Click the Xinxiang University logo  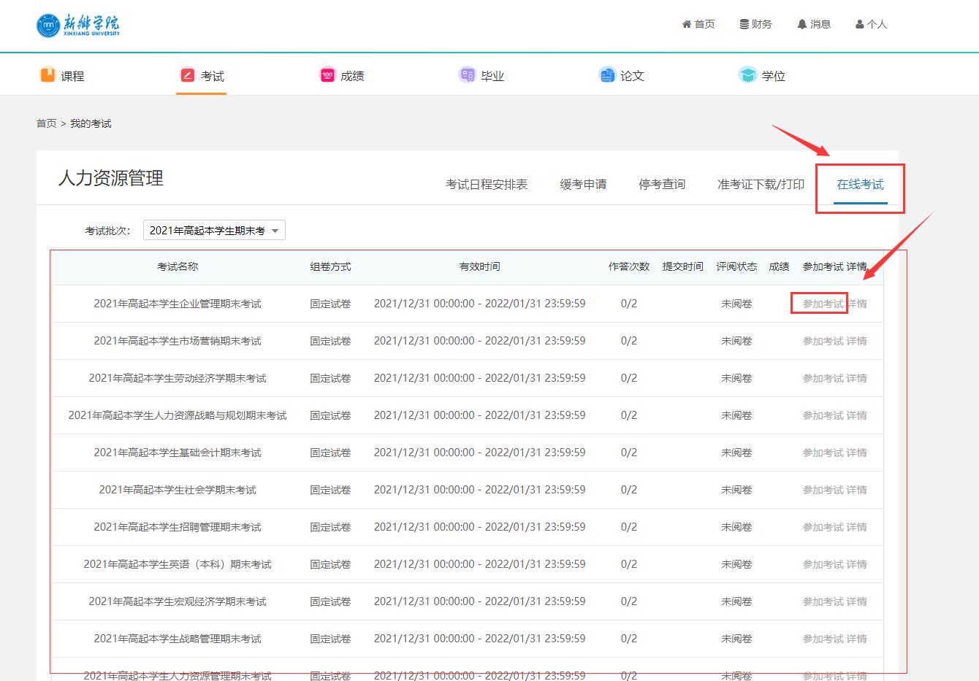click(78, 25)
